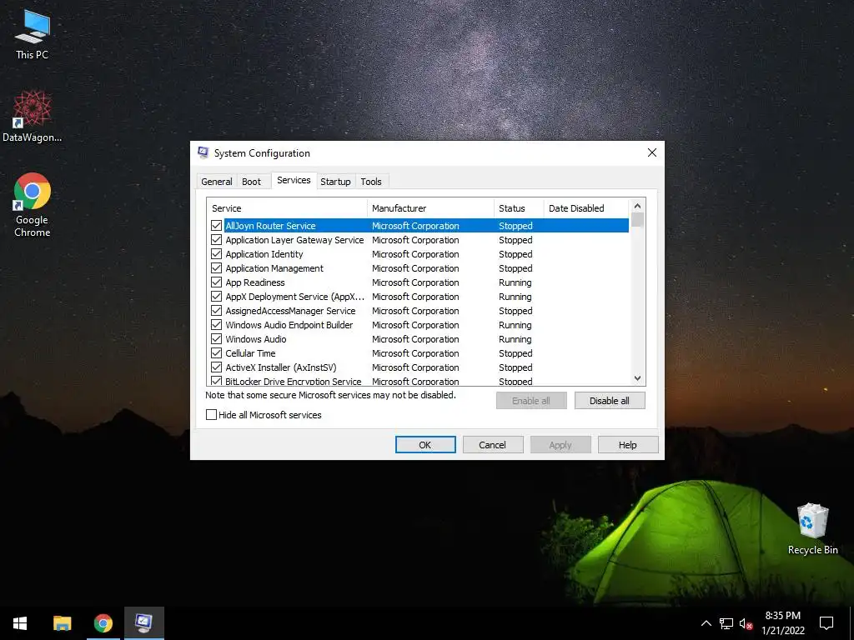Image resolution: width=854 pixels, height=640 pixels.
Task: Uncheck AllJoyn Router Service checkbox
Action: coord(216,225)
